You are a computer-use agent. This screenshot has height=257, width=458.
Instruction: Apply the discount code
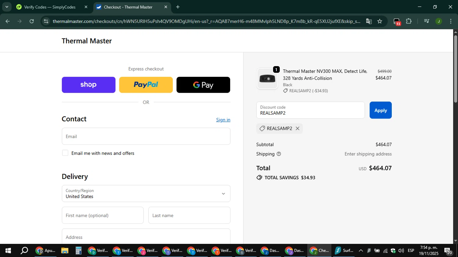pos(380,110)
